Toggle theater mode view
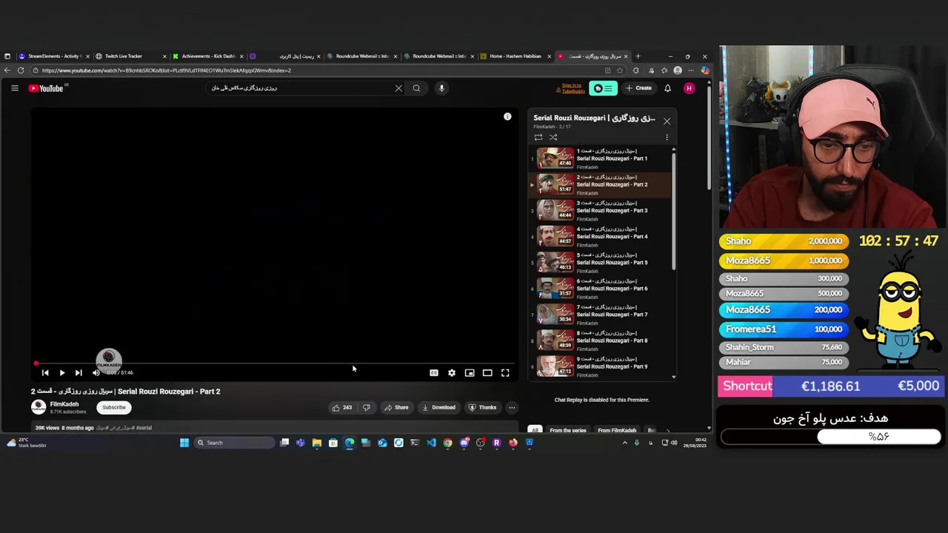 (x=487, y=373)
